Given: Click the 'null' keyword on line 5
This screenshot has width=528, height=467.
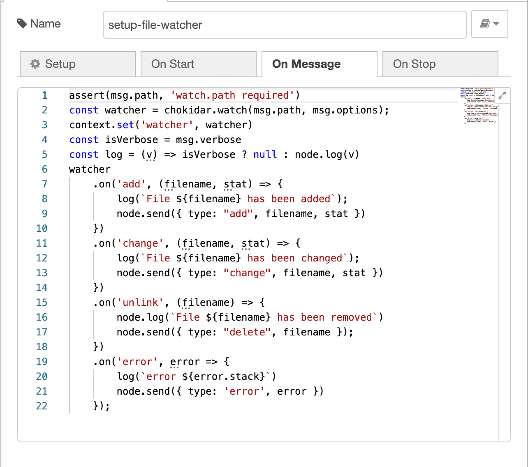Looking at the screenshot, I should 265,155.
